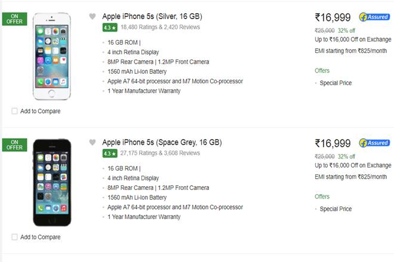The height and width of the screenshot is (262, 394).
Task: Open Apple iPhone 5s (Space Grey, 16 GB) title
Action: pyautogui.click(x=162, y=142)
